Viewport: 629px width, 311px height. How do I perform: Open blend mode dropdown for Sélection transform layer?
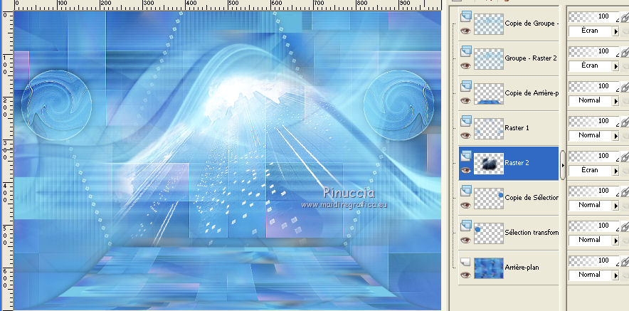594,241
